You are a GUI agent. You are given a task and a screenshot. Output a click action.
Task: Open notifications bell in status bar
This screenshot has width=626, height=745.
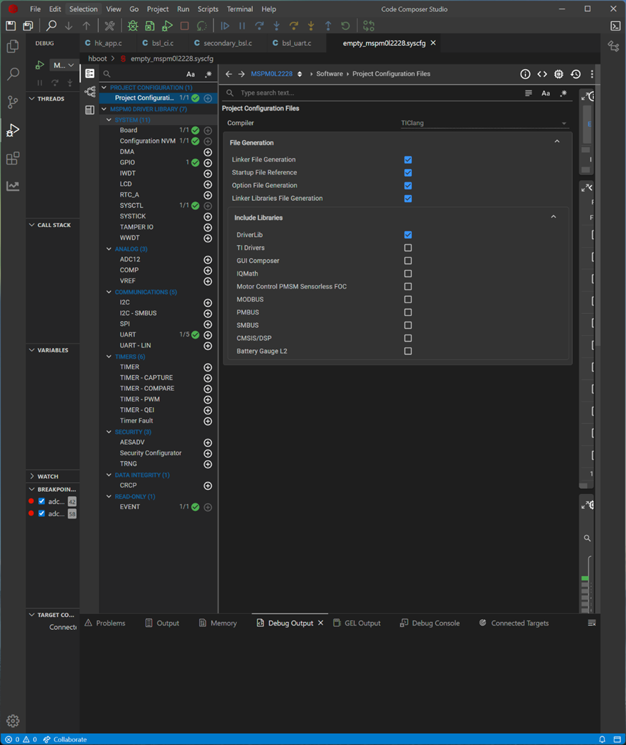coord(602,739)
